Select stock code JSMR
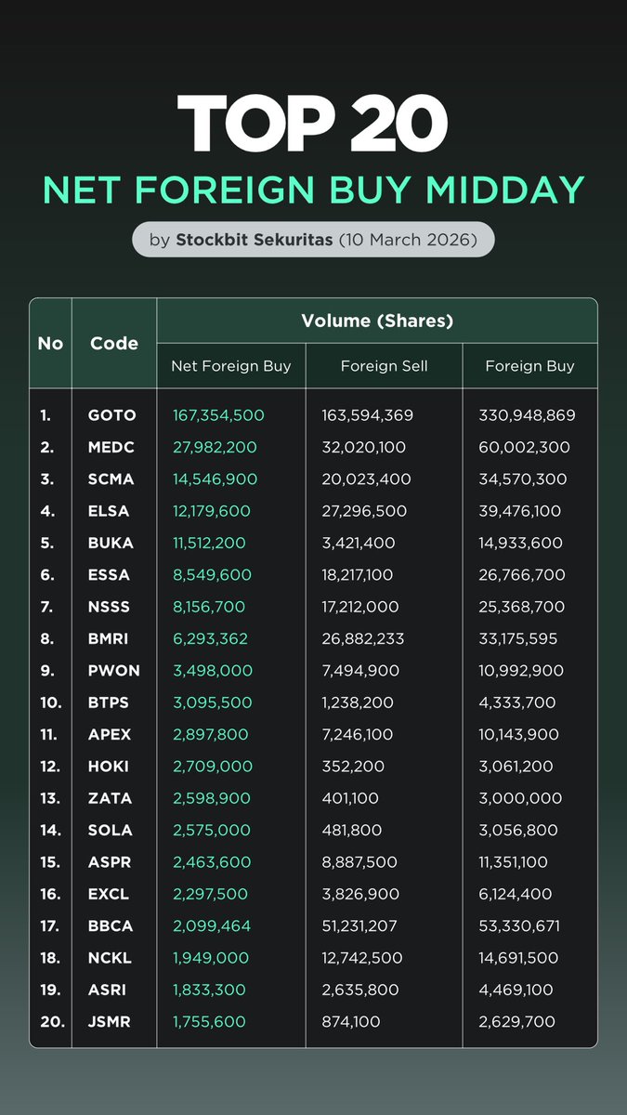This screenshot has width=627, height=1115. [110, 1021]
